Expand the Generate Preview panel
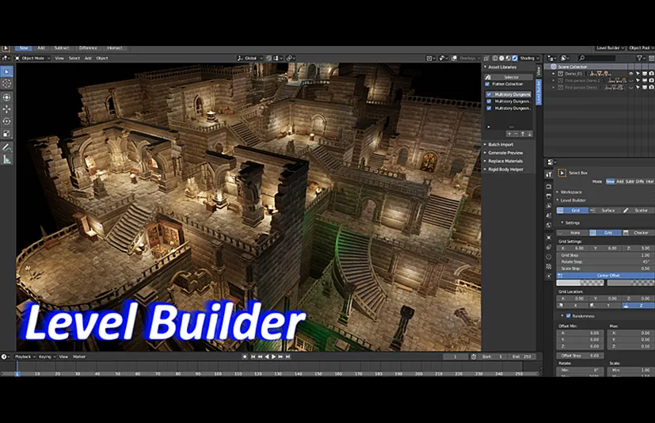The width and height of the screenshot is (655, 423). pos(505,153)
